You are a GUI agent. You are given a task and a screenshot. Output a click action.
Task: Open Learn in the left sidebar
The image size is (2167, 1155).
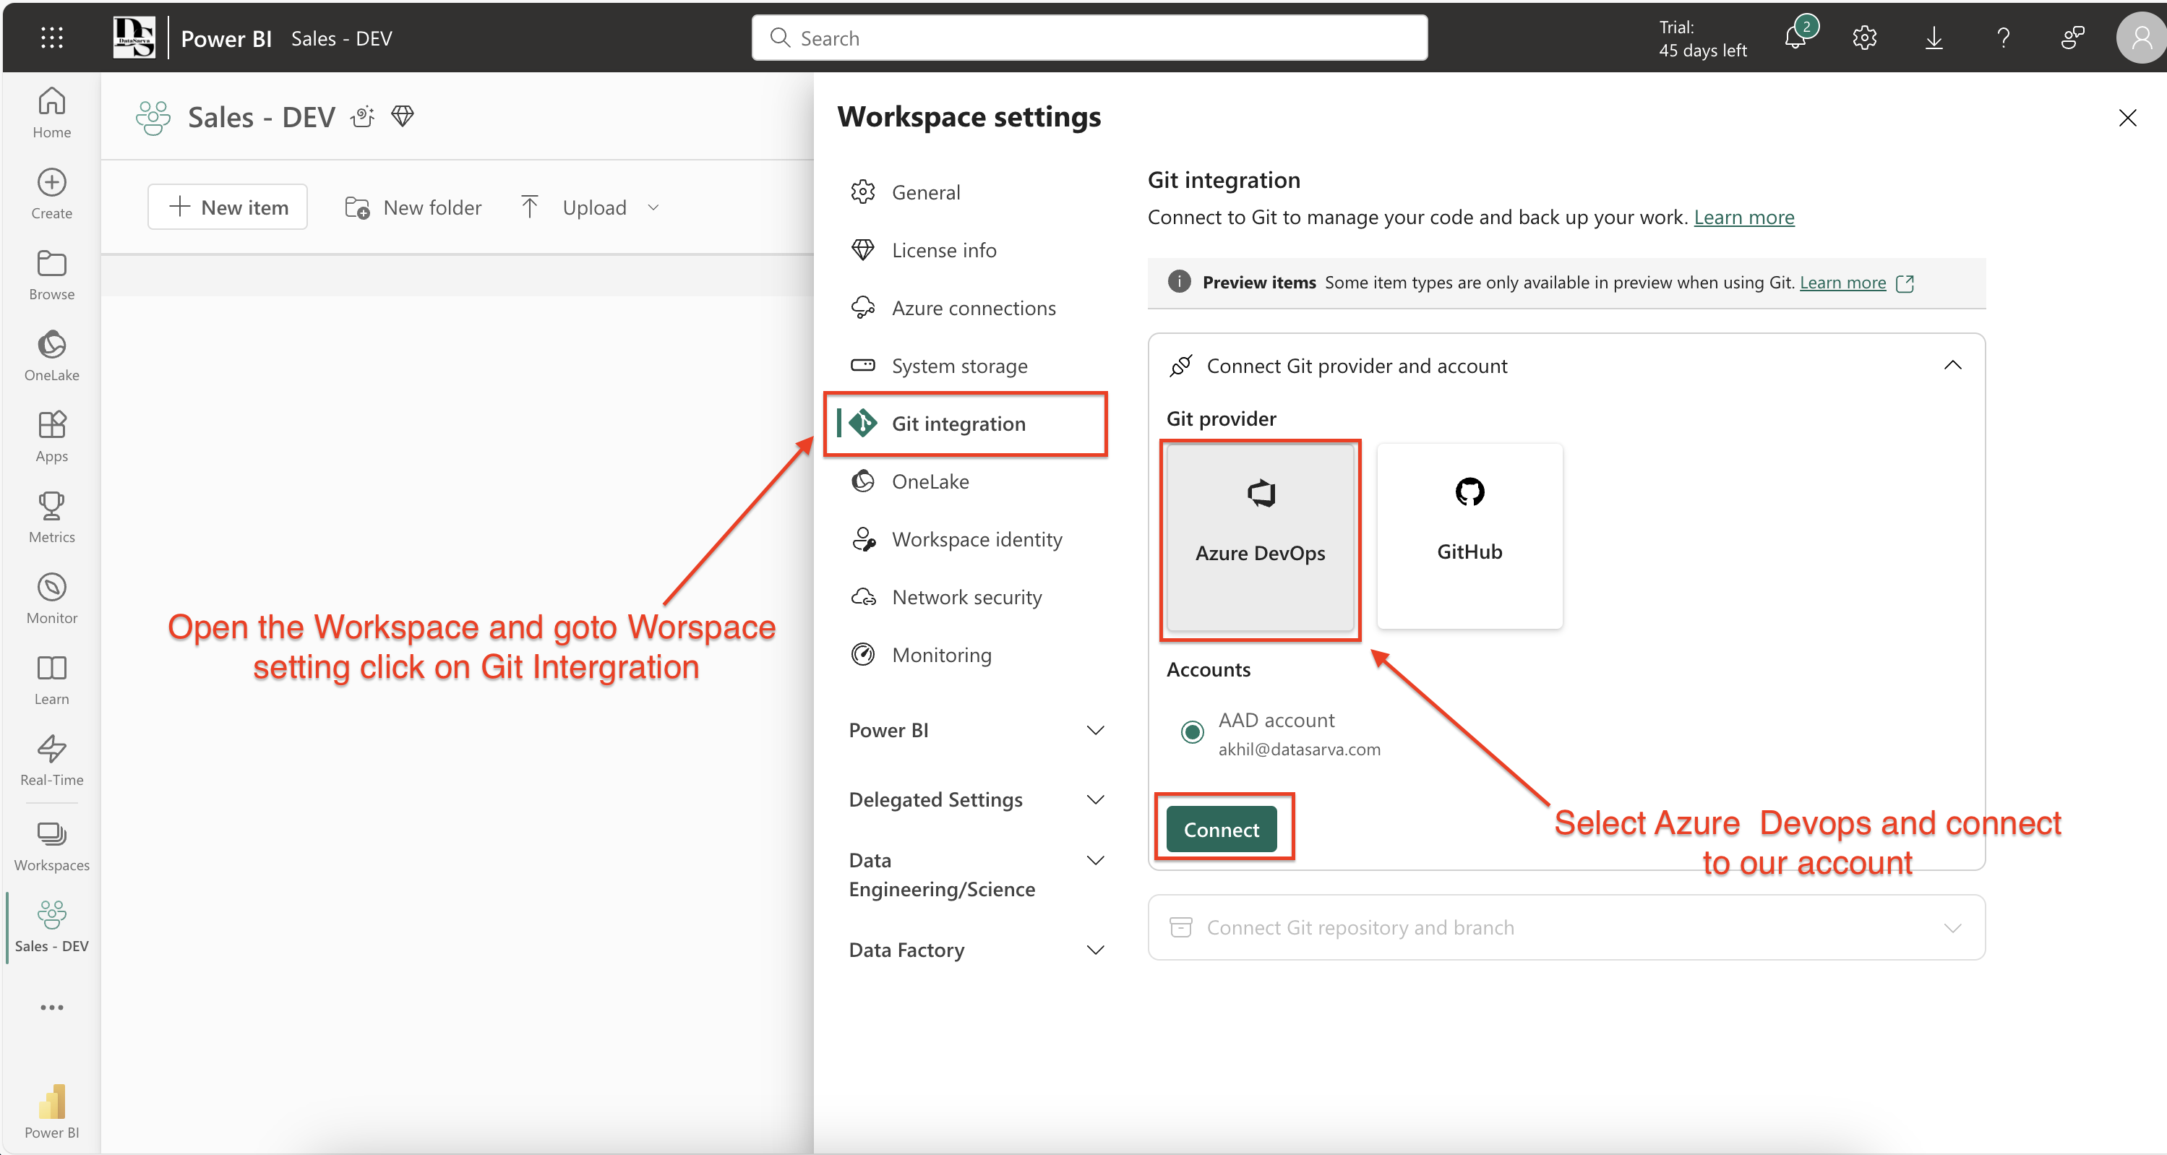tap(51, 679)
